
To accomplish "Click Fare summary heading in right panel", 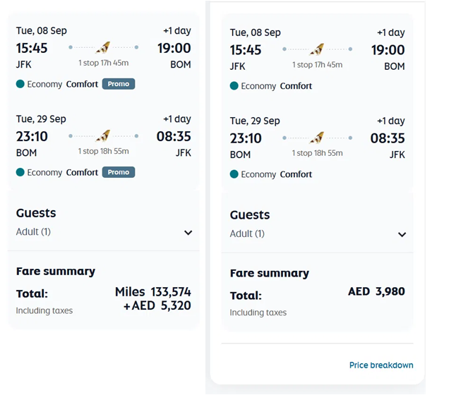I will [x=270, y=273].
